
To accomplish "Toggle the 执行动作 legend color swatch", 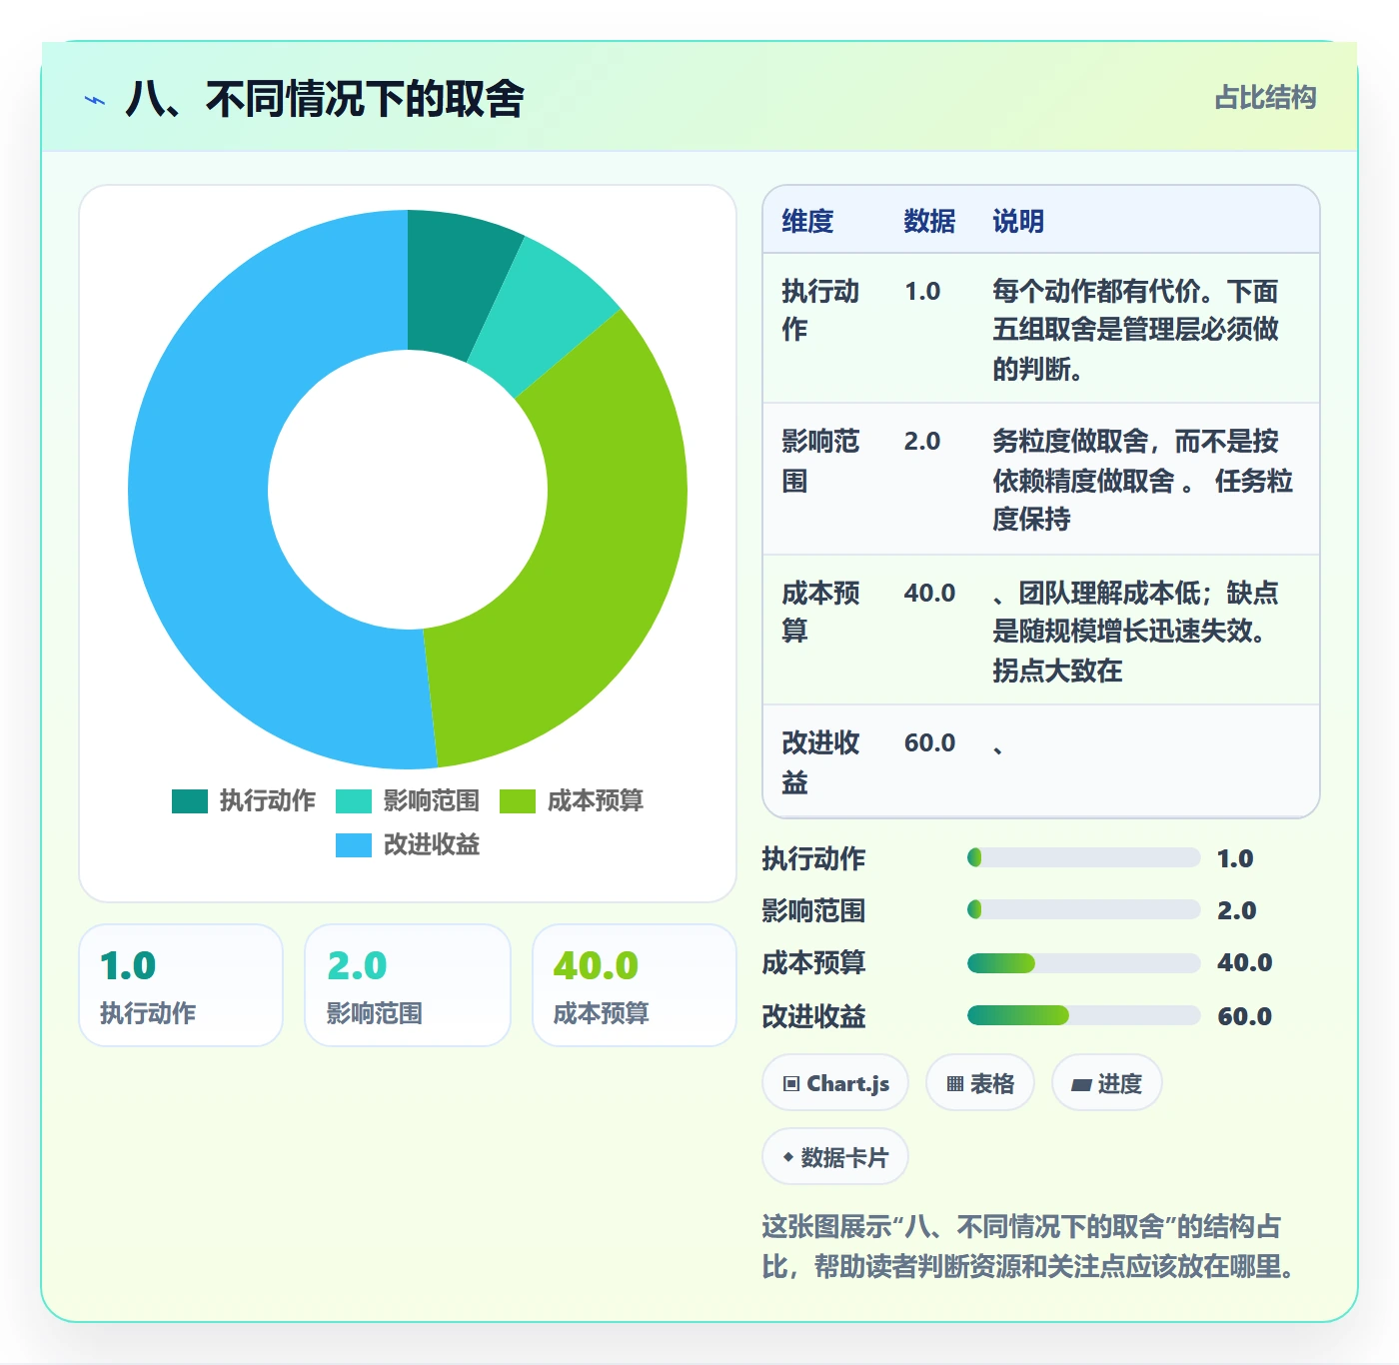I will tap(190, 801).
